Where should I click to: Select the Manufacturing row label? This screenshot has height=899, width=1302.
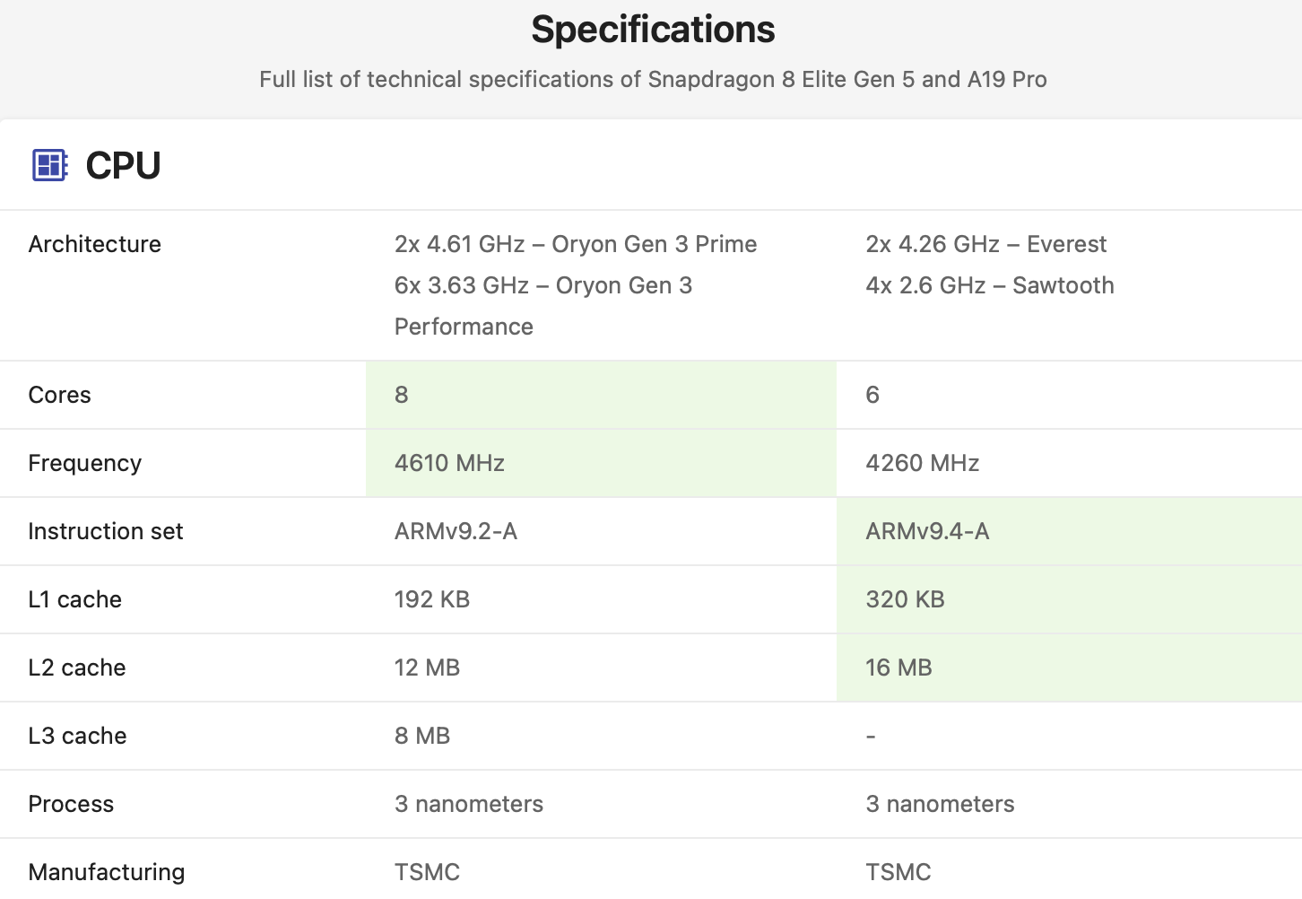(107, 872)
